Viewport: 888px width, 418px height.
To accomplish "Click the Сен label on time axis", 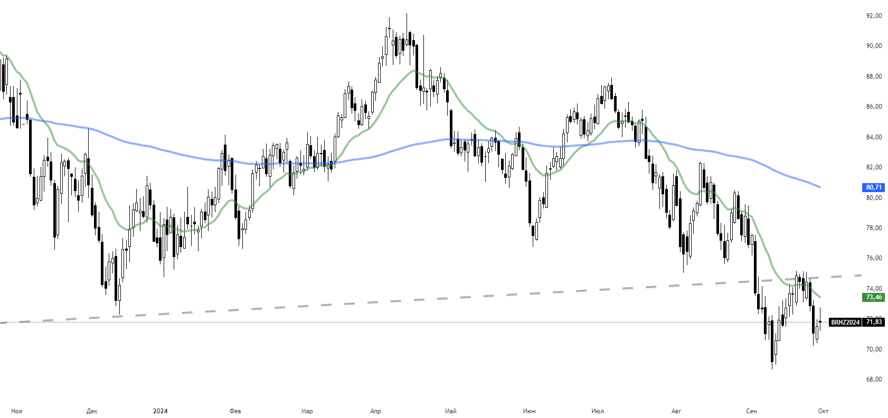I will [751, 411].
